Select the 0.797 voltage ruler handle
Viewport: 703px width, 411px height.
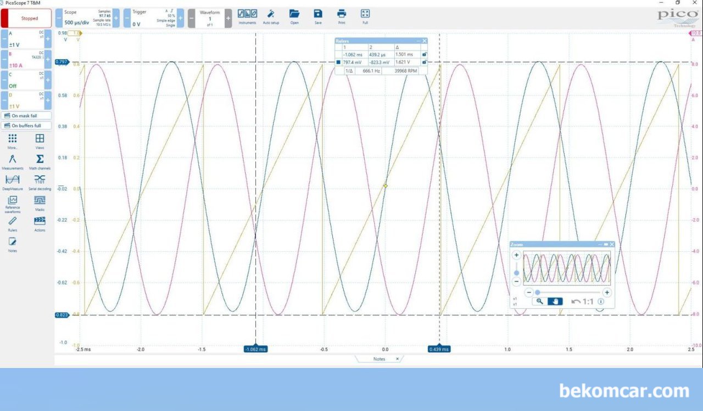click(62, 62)
